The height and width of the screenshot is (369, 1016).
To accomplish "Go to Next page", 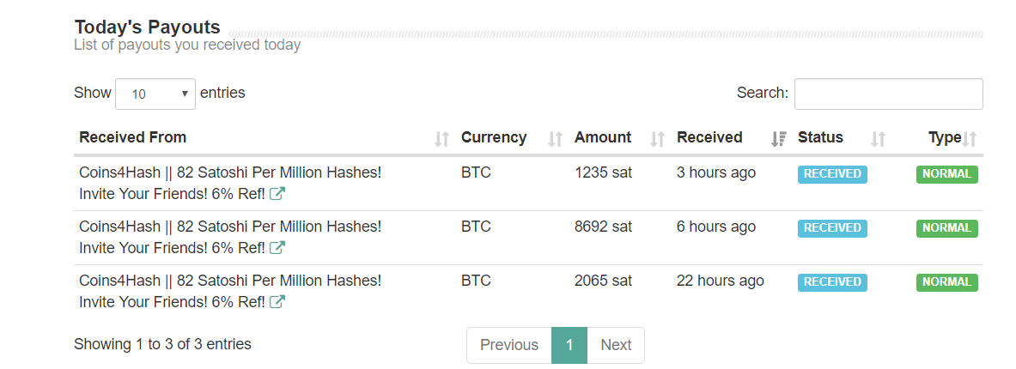I will [x=616, y=345].
